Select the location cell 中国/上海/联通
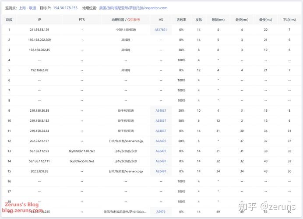This screenshot has height=219, width=303. coord(126,30)
